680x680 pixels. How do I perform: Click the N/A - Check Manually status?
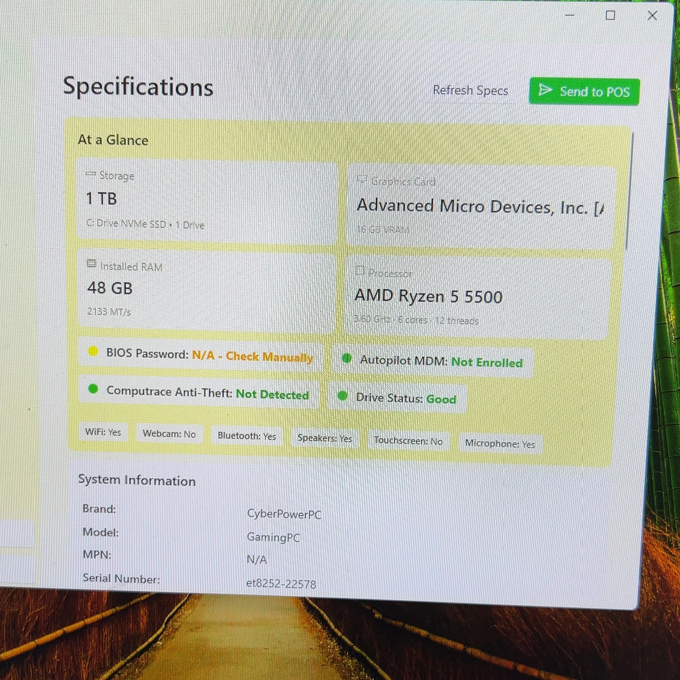tap(252, 356)
